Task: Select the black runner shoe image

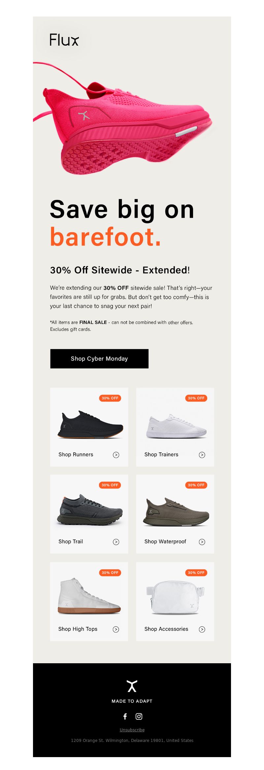Action: (x=90, y=424)
